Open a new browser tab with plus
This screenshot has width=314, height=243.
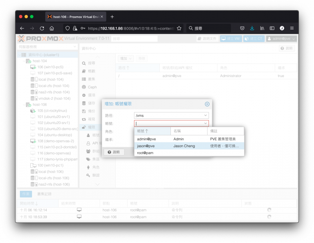(x=112, y=17)
